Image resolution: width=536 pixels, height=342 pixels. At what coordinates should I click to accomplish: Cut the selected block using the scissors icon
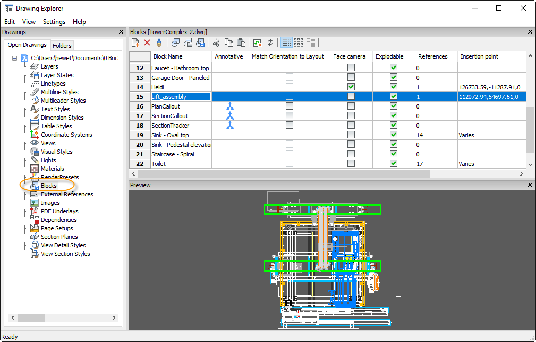(x=217, y=43)
